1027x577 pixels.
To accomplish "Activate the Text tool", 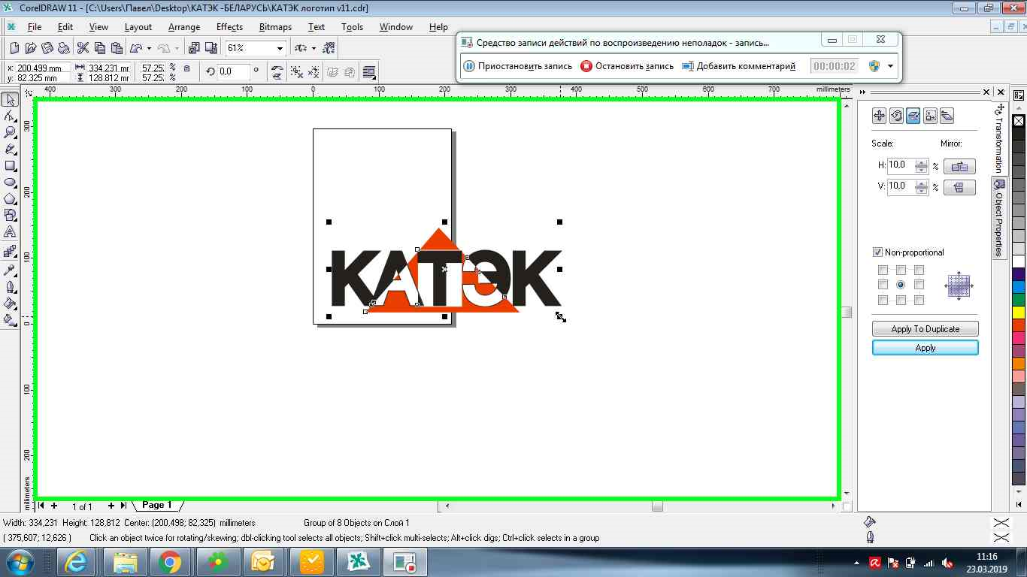I will pos(10,231).
